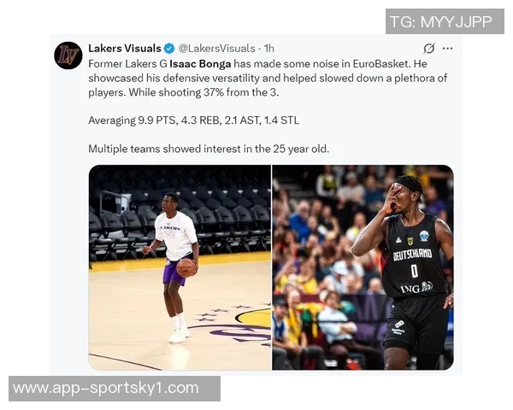Viewport: 513px width, 410px height.
Task: Select the bold Isaac Bonga name
Action: (x=200, y=63)
